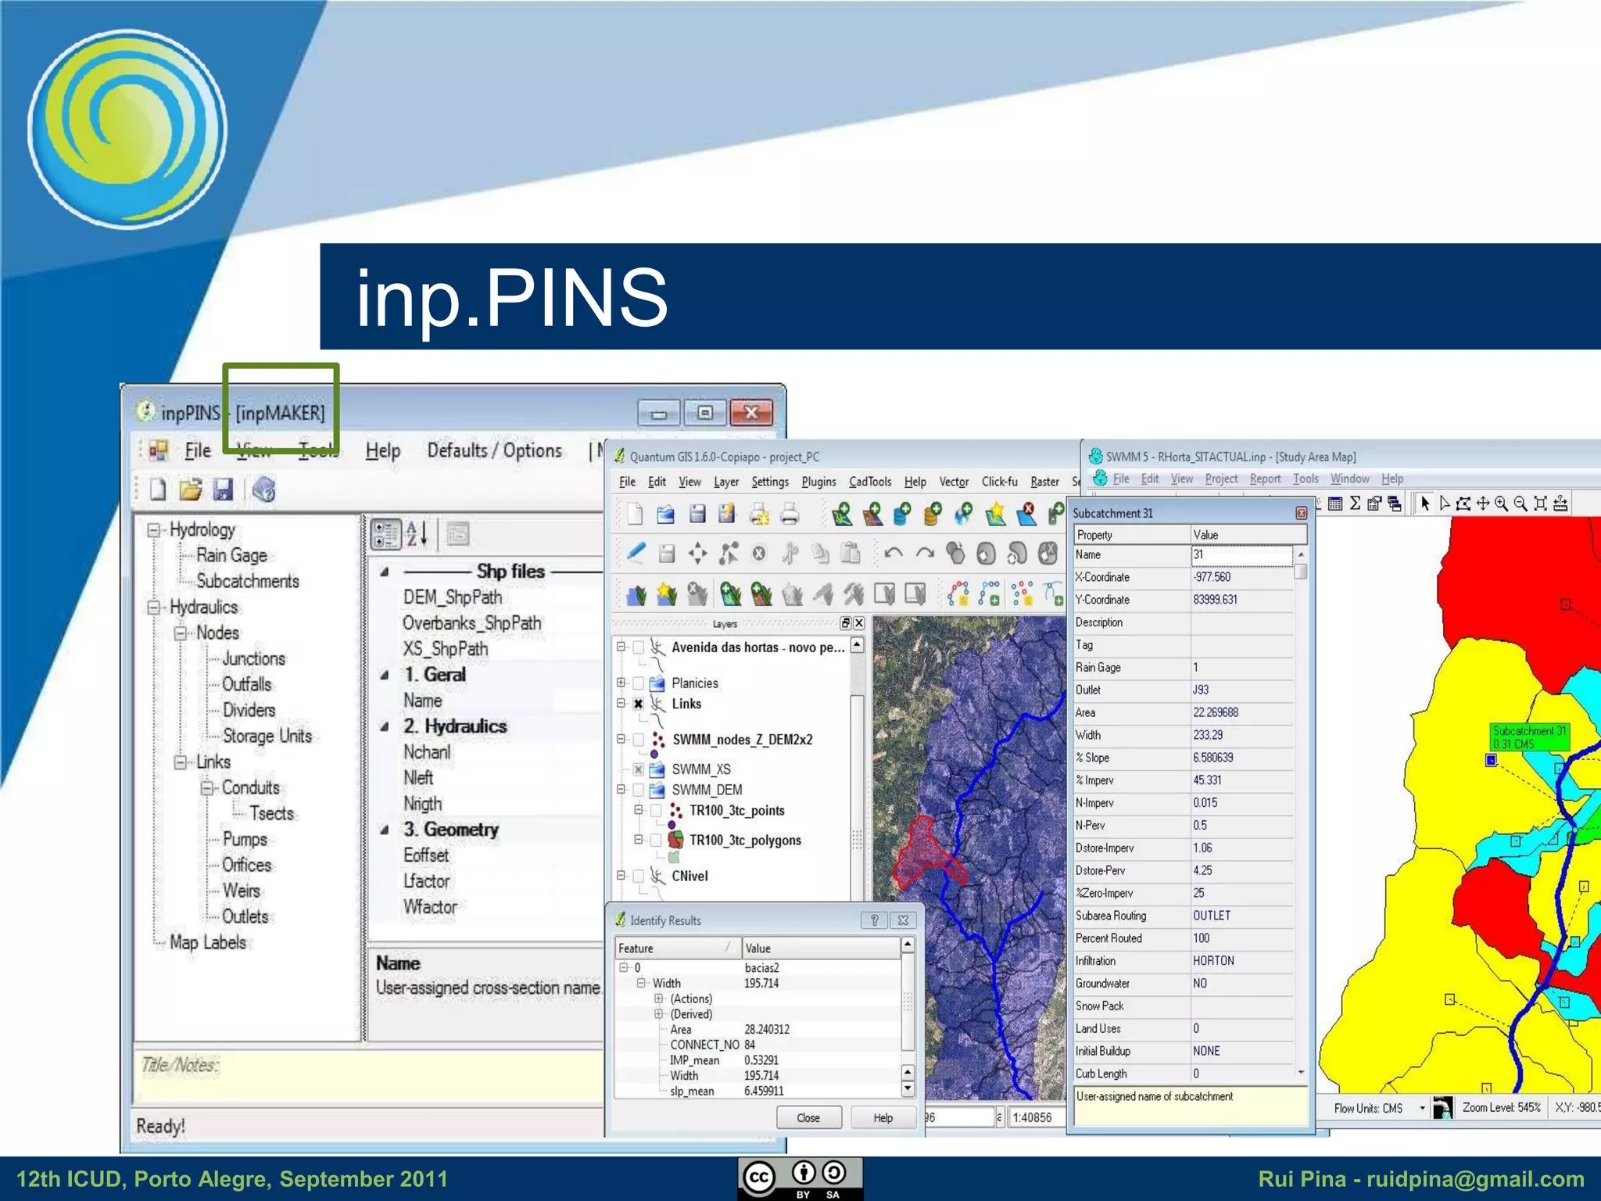Select the SWMM Zoom In magnifier tool
This screenshot has height=1201, width=1601.
pyautogui.click(x=1501, y=504)
